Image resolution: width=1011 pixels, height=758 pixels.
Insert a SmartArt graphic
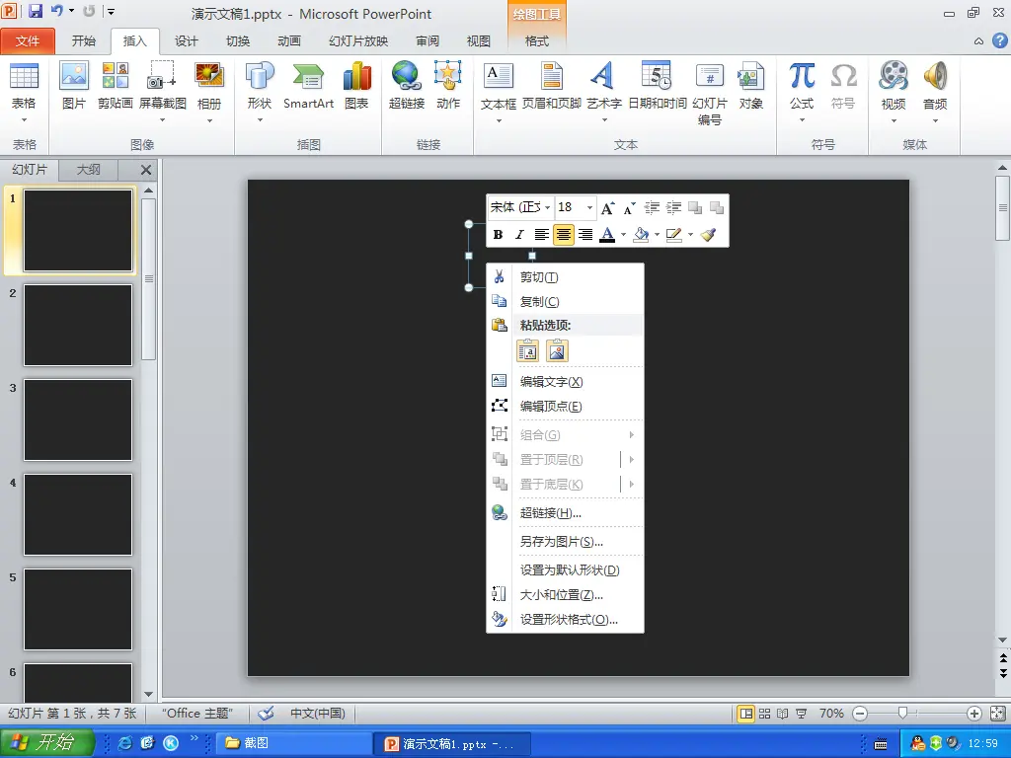tap(308, 85)
